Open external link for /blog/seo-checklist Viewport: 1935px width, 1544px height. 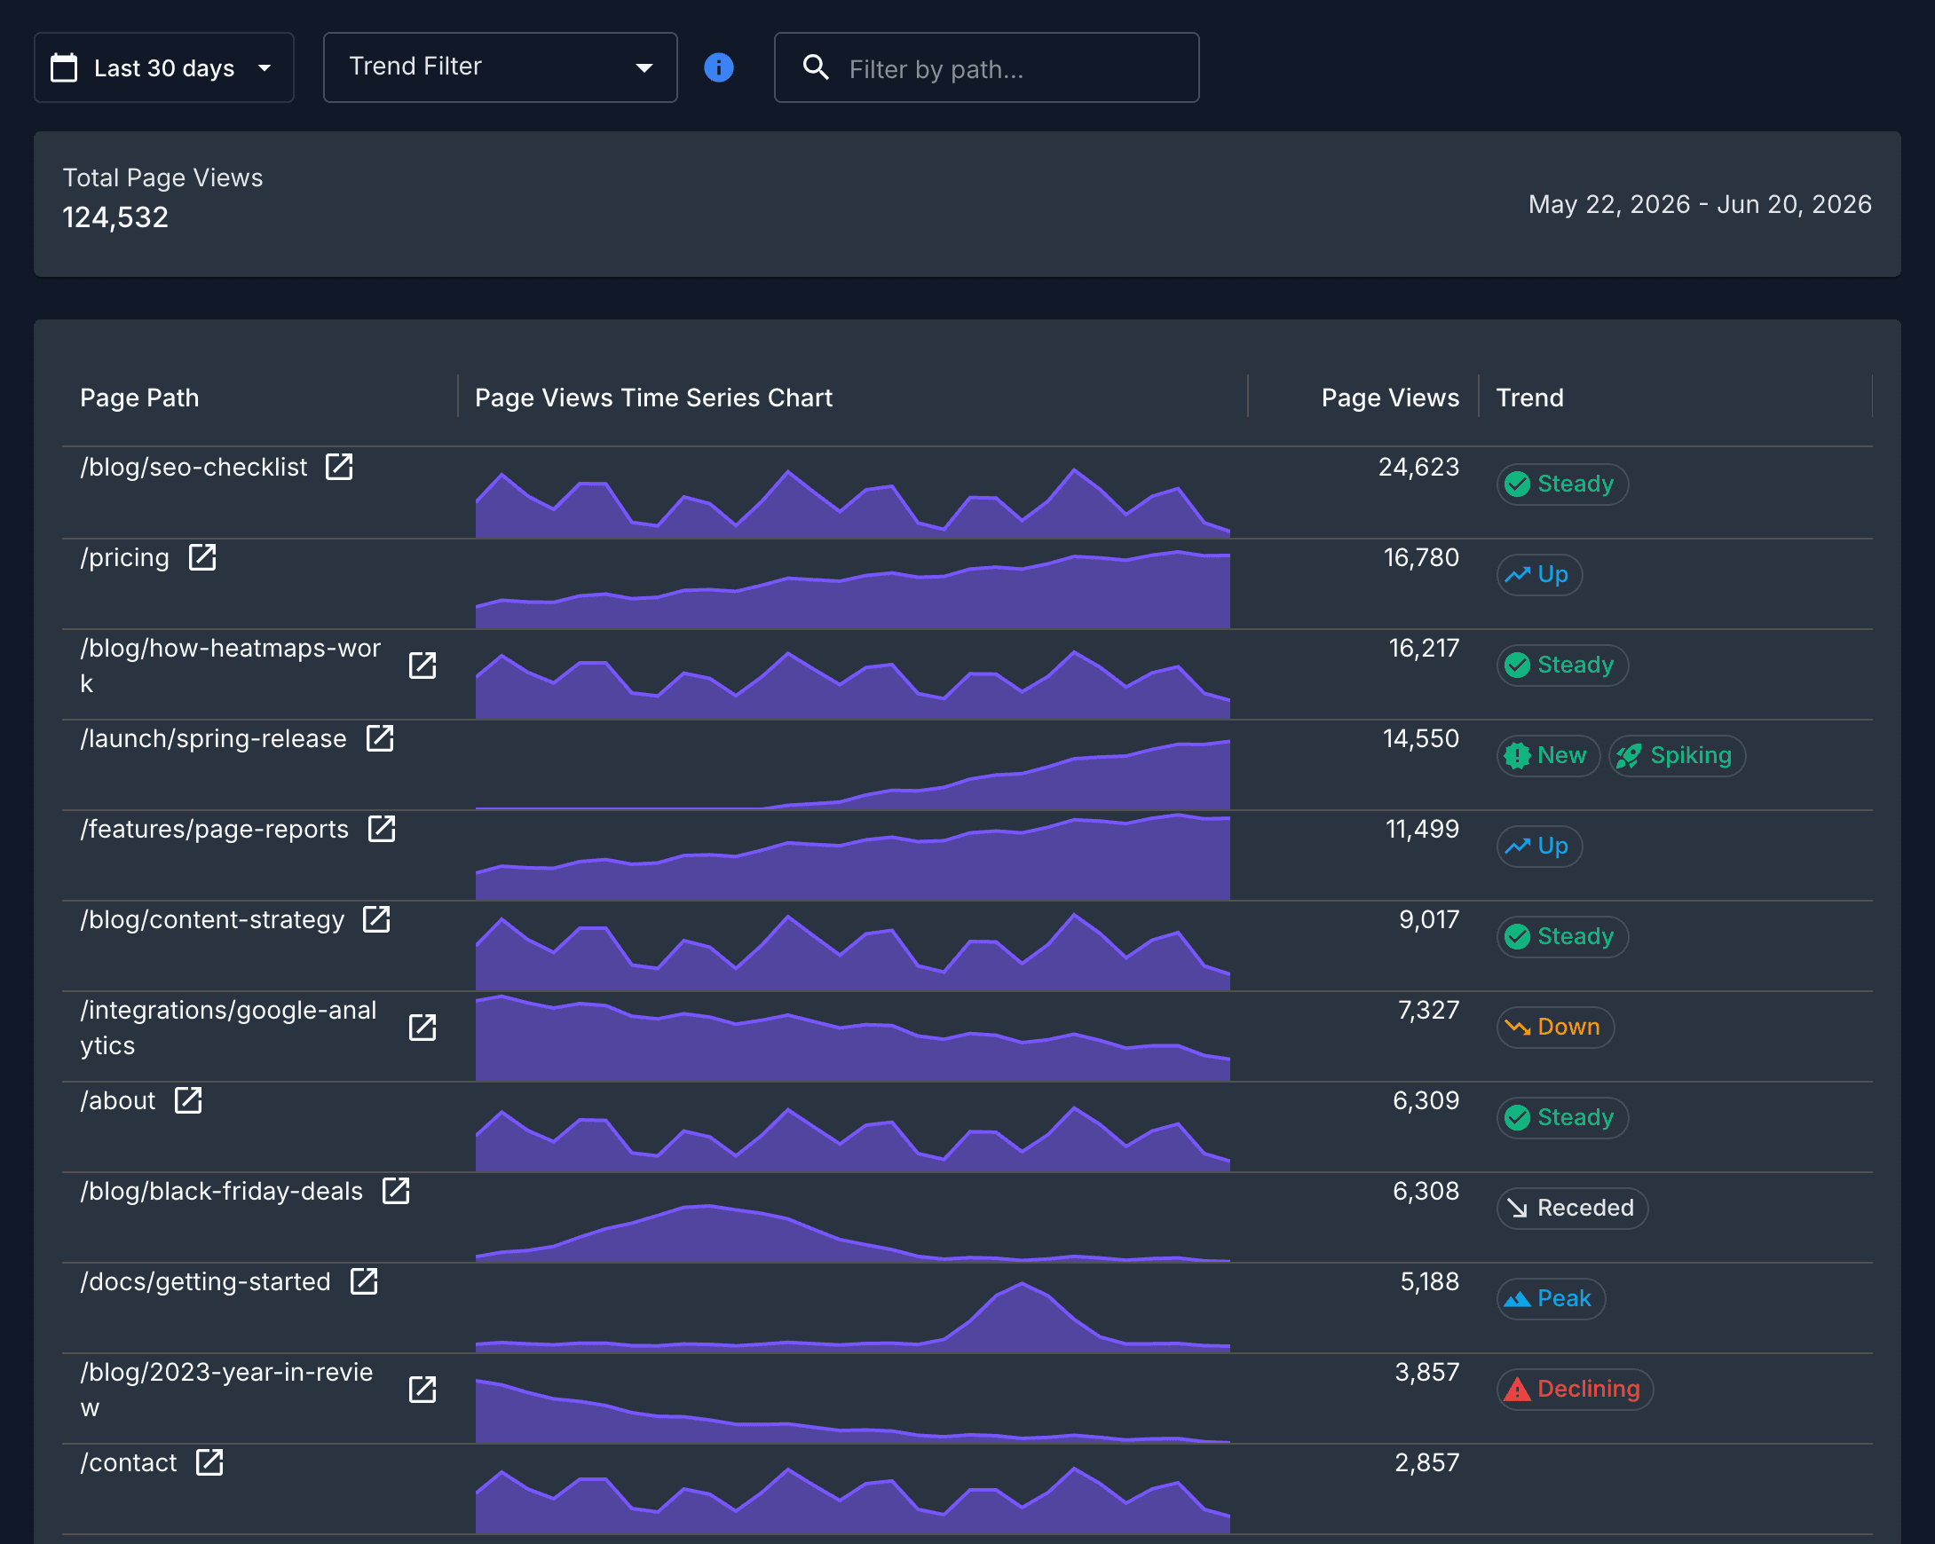click(338, 467)
